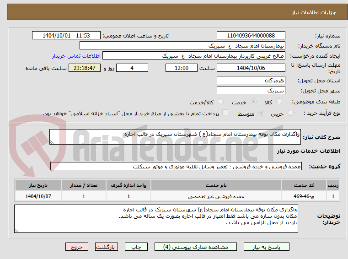Click the توضیحات خریدار notes textarea

click(x=156, y=219)
